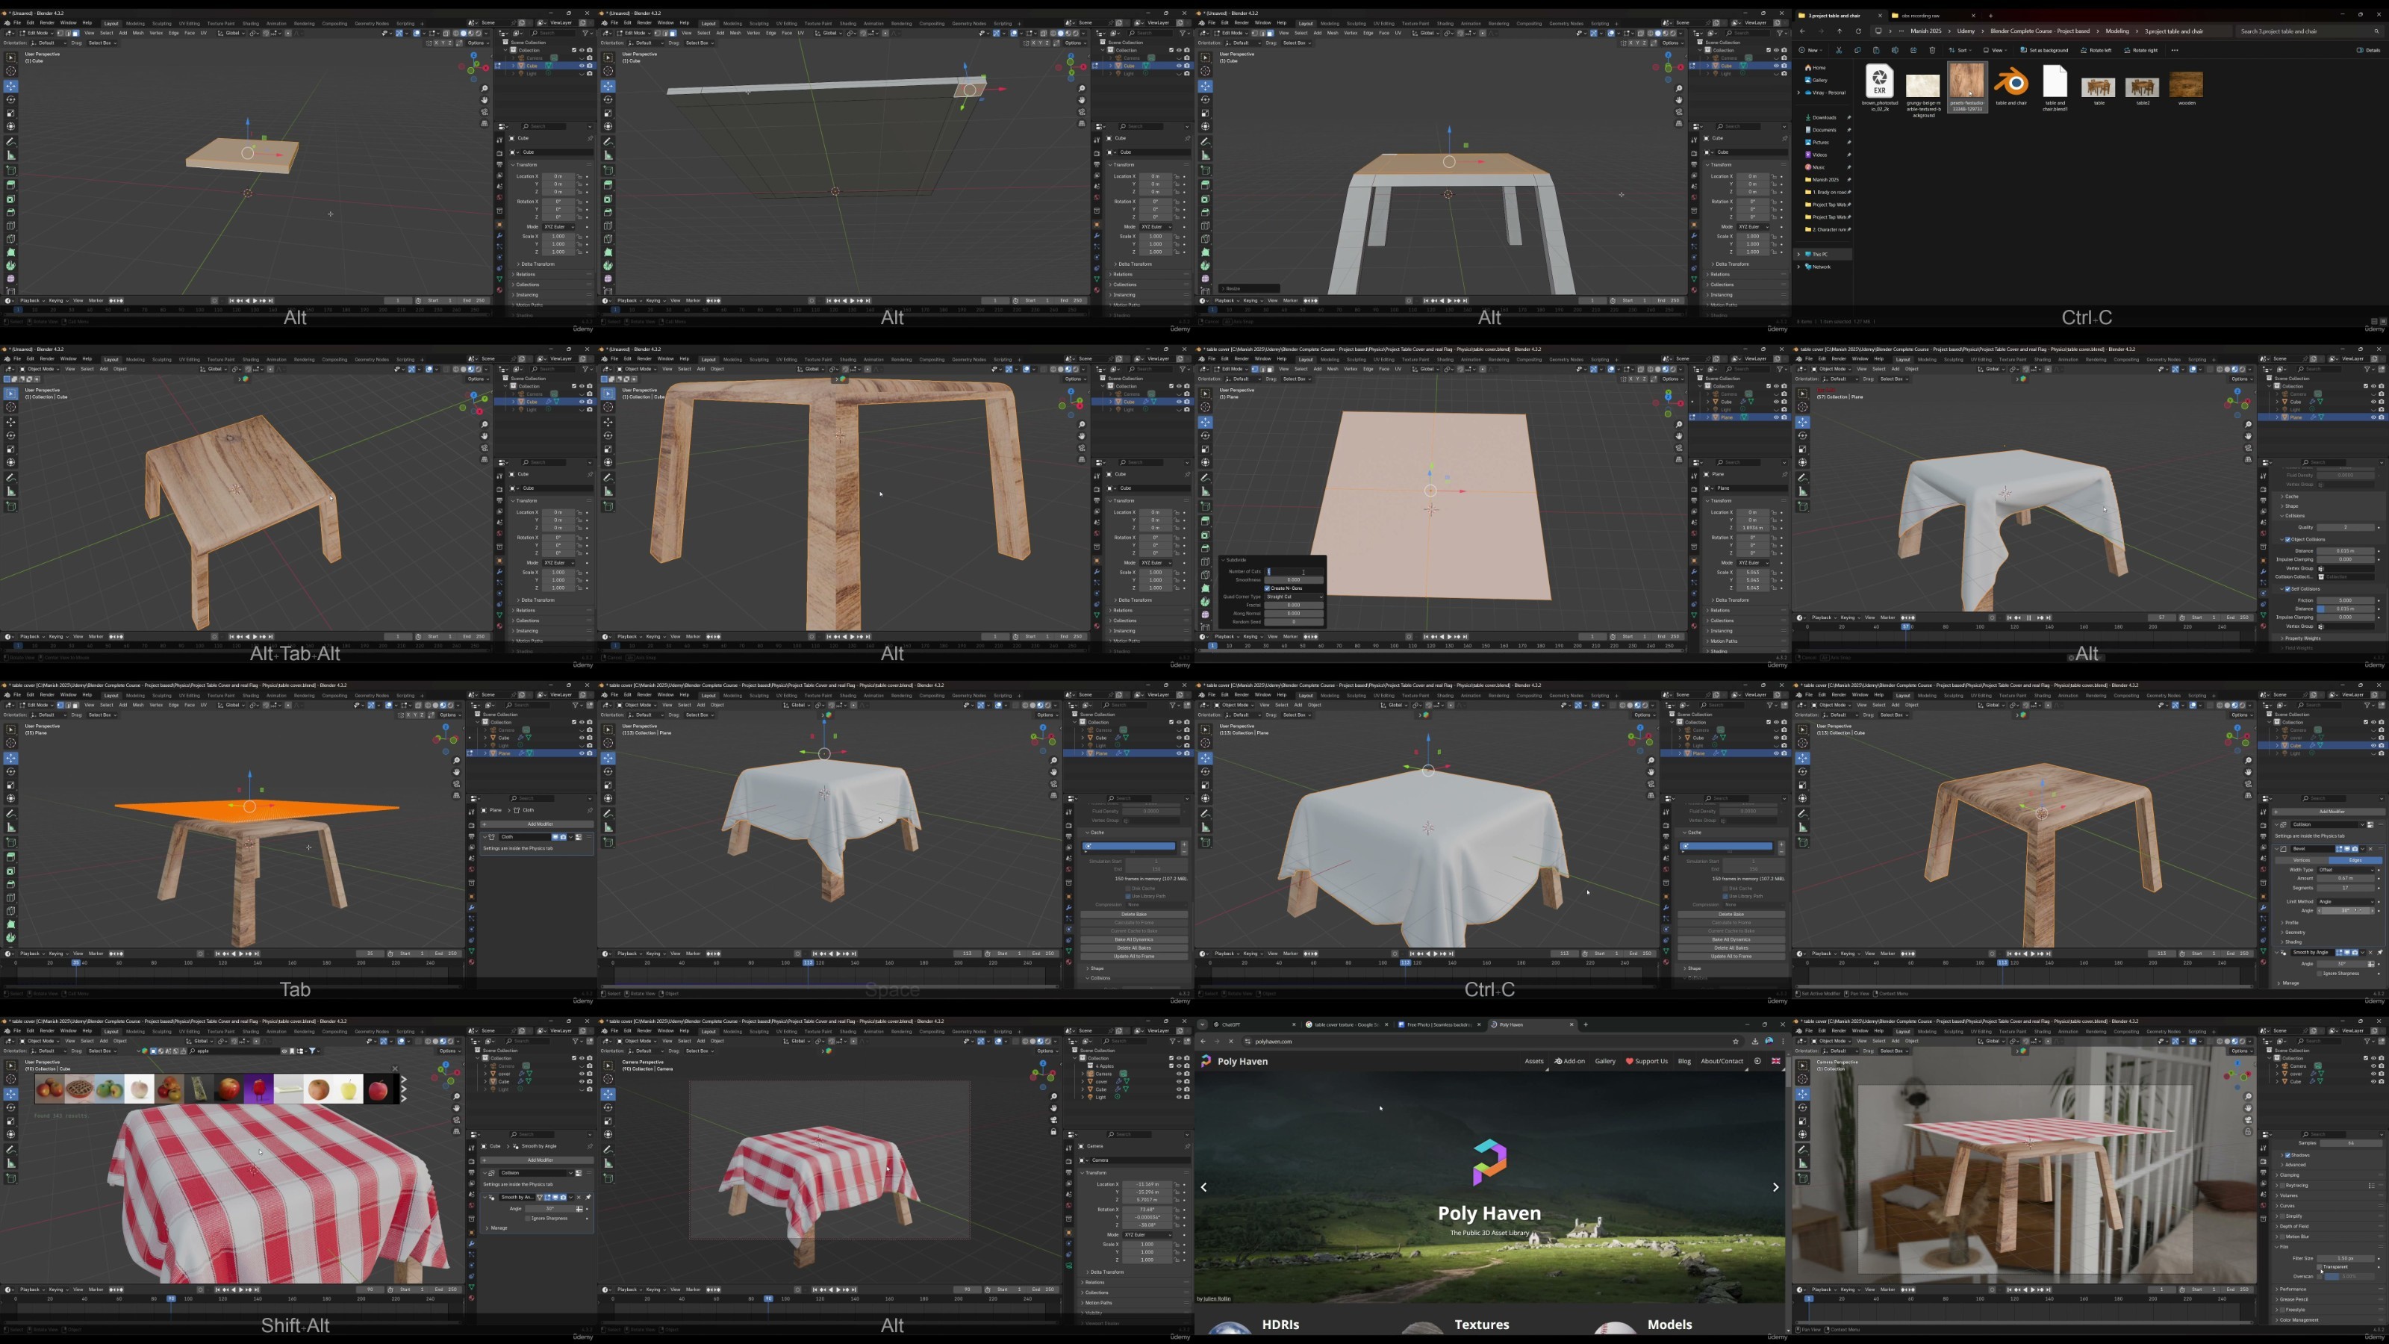The width and height of the screenshot is (2389, 1344).
Task: Toggle the Object Collisions checkbox
Action: click(x=2288, y=539)
